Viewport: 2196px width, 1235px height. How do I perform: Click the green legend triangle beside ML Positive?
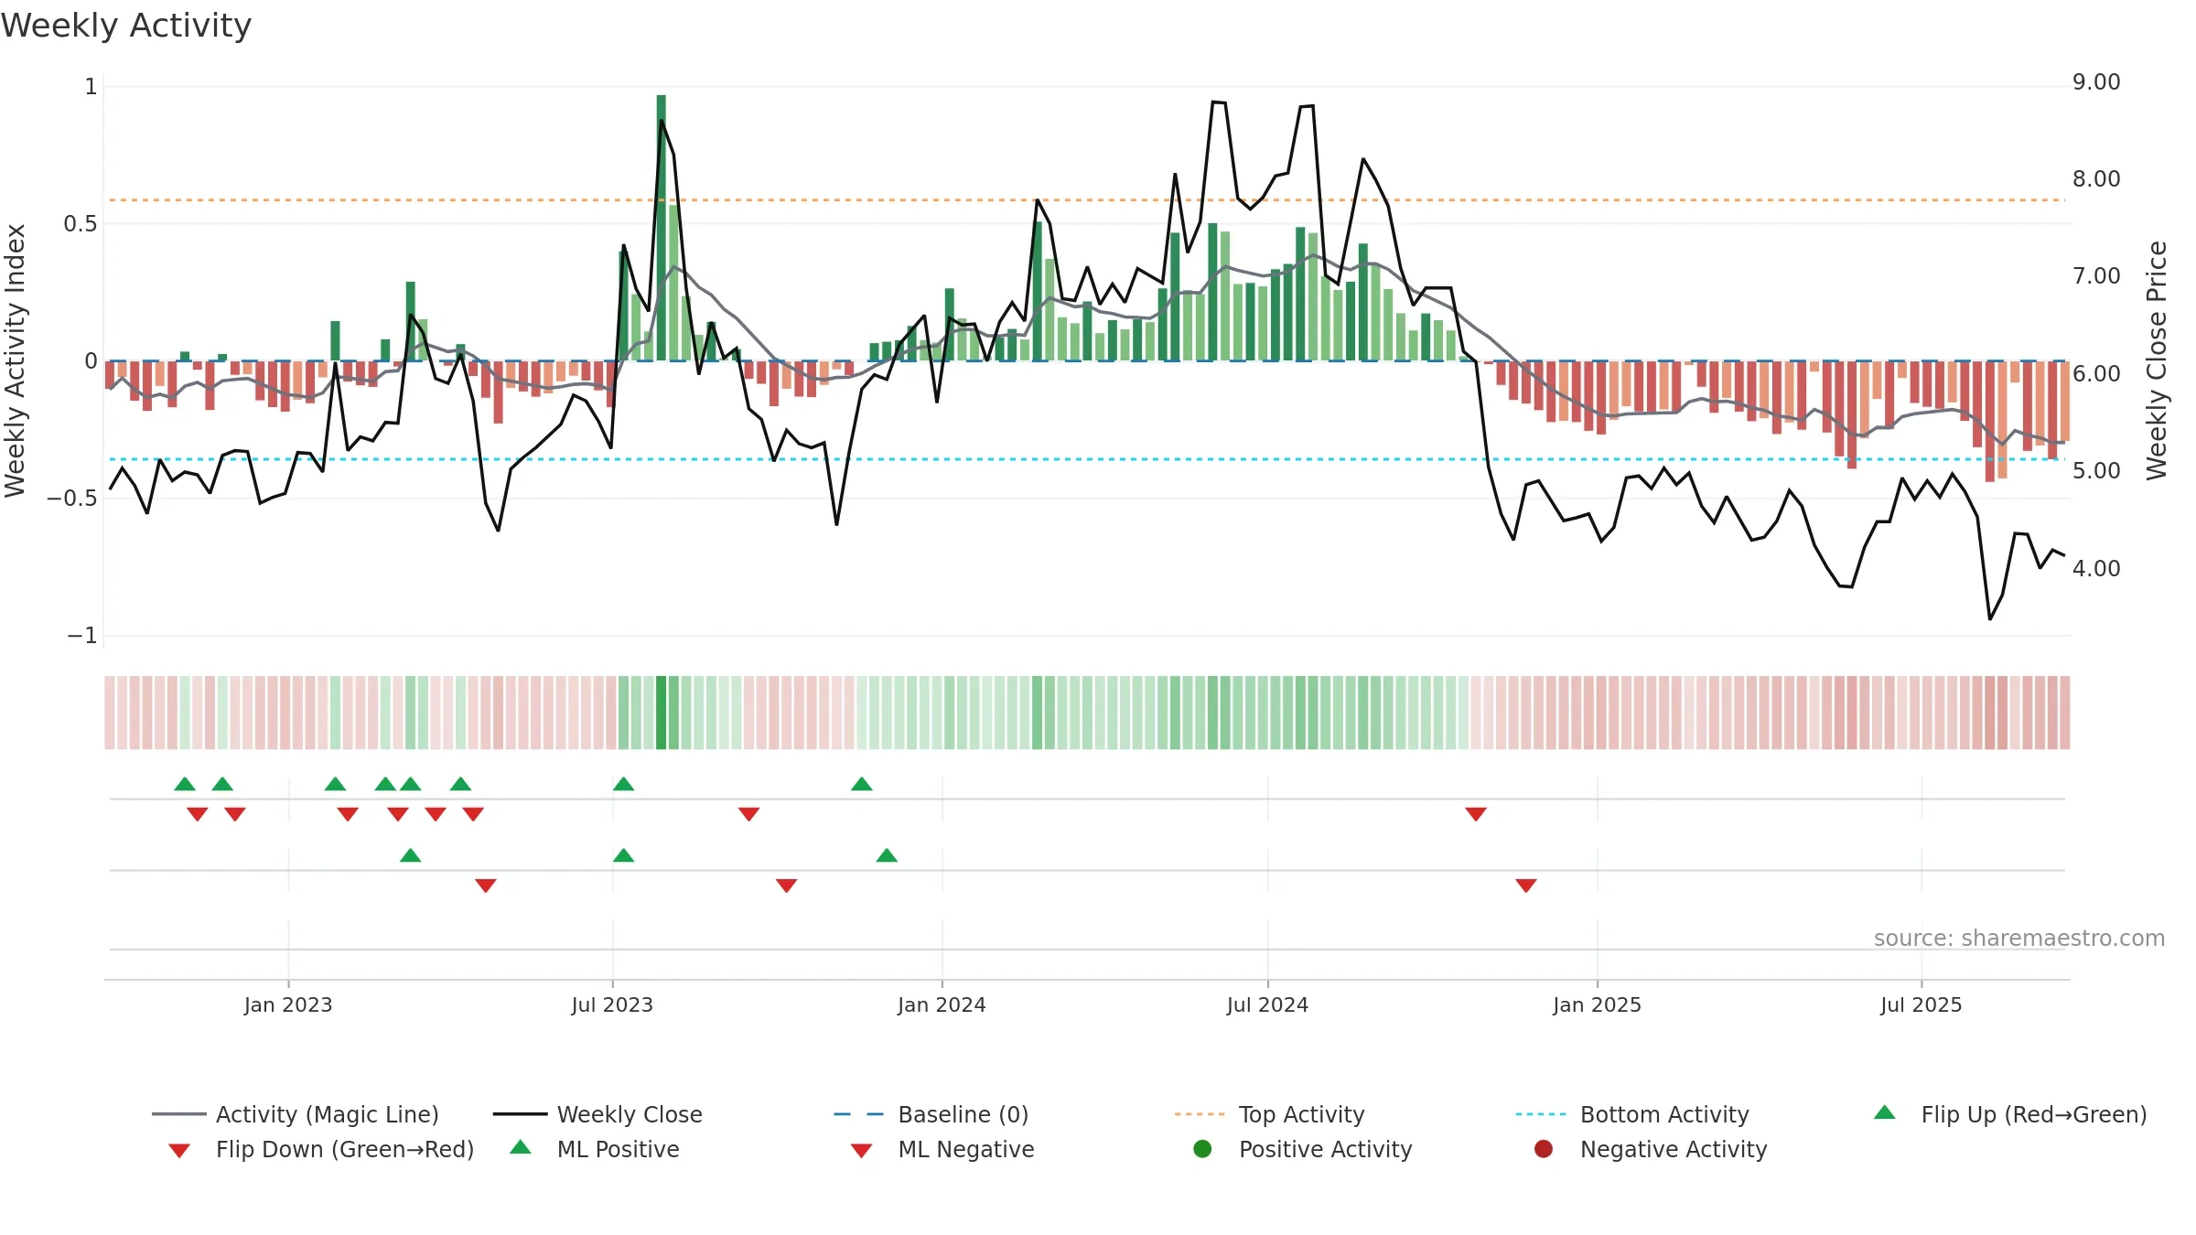pos(521,1147)
